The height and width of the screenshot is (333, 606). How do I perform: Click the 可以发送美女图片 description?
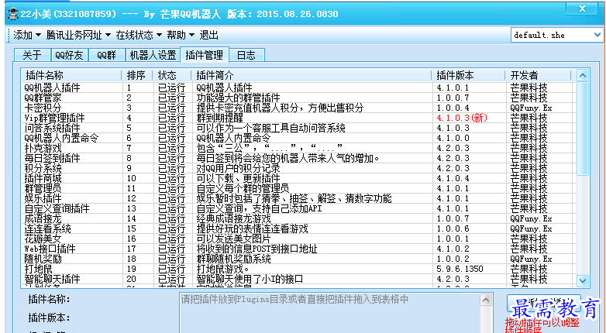(x=233, y=239)
